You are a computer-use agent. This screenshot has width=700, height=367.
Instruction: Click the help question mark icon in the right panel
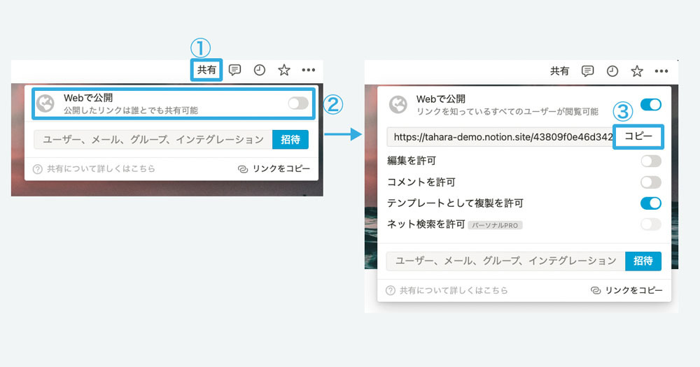390,291
